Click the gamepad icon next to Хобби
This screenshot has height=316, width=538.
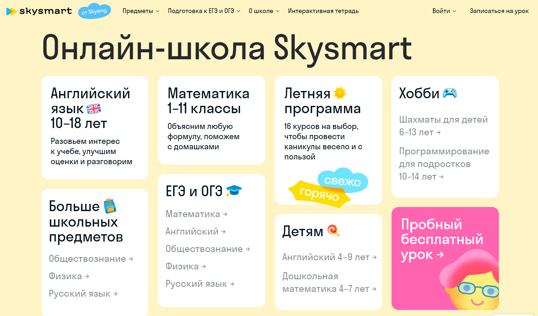[450, 93]
